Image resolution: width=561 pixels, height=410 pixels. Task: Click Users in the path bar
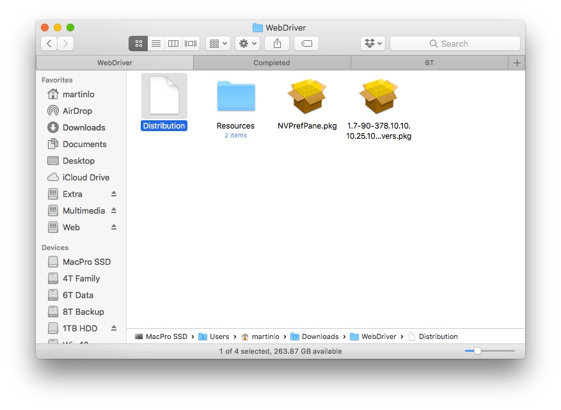(x=214, y=336)
